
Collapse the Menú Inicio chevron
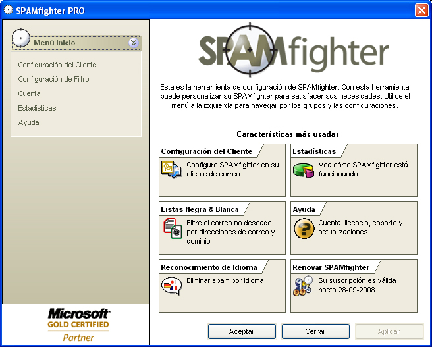(x=134, y=43)
